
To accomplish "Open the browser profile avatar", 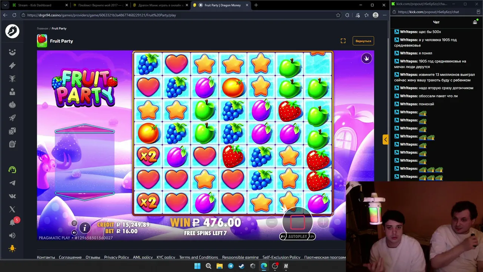I will point(375,15).
